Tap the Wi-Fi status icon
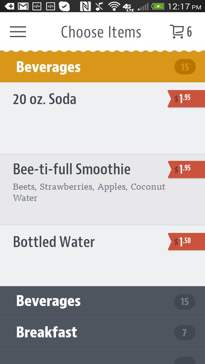The width and height of the screenshot is (205, 364). (114, 6)
